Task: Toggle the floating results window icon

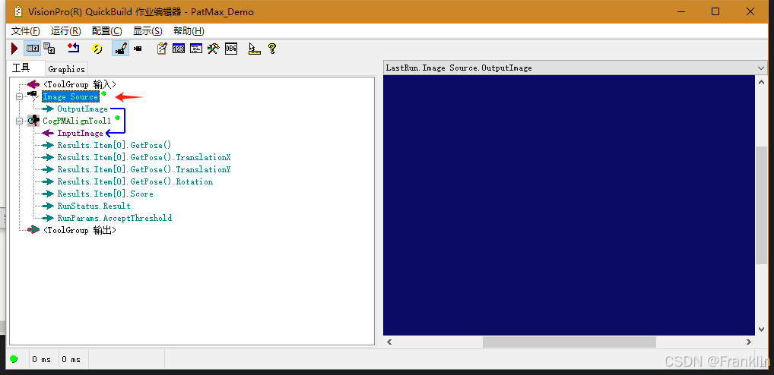Action: (33, 49)
